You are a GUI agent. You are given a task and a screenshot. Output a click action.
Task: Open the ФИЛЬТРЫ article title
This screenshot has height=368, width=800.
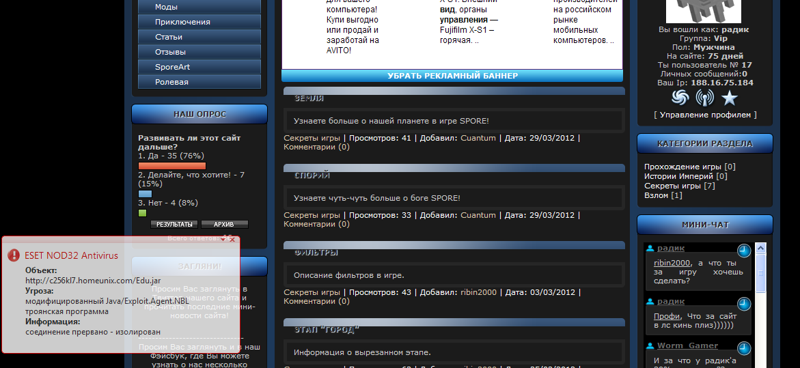pyautogui.click(x=316, y=253)
